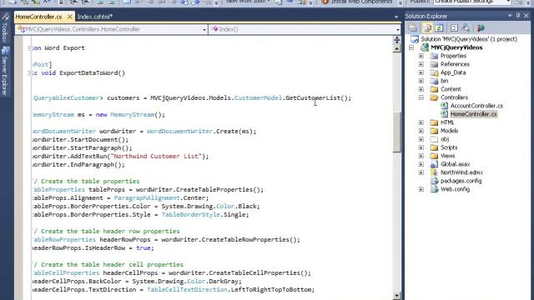
Task: Open the Server Explorer side tab
Action: (4, 72)
